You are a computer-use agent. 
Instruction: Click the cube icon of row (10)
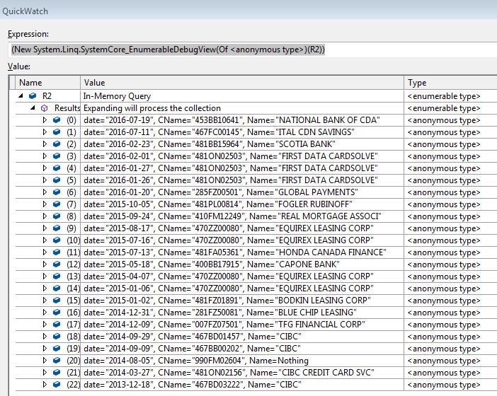click(57, 240)
